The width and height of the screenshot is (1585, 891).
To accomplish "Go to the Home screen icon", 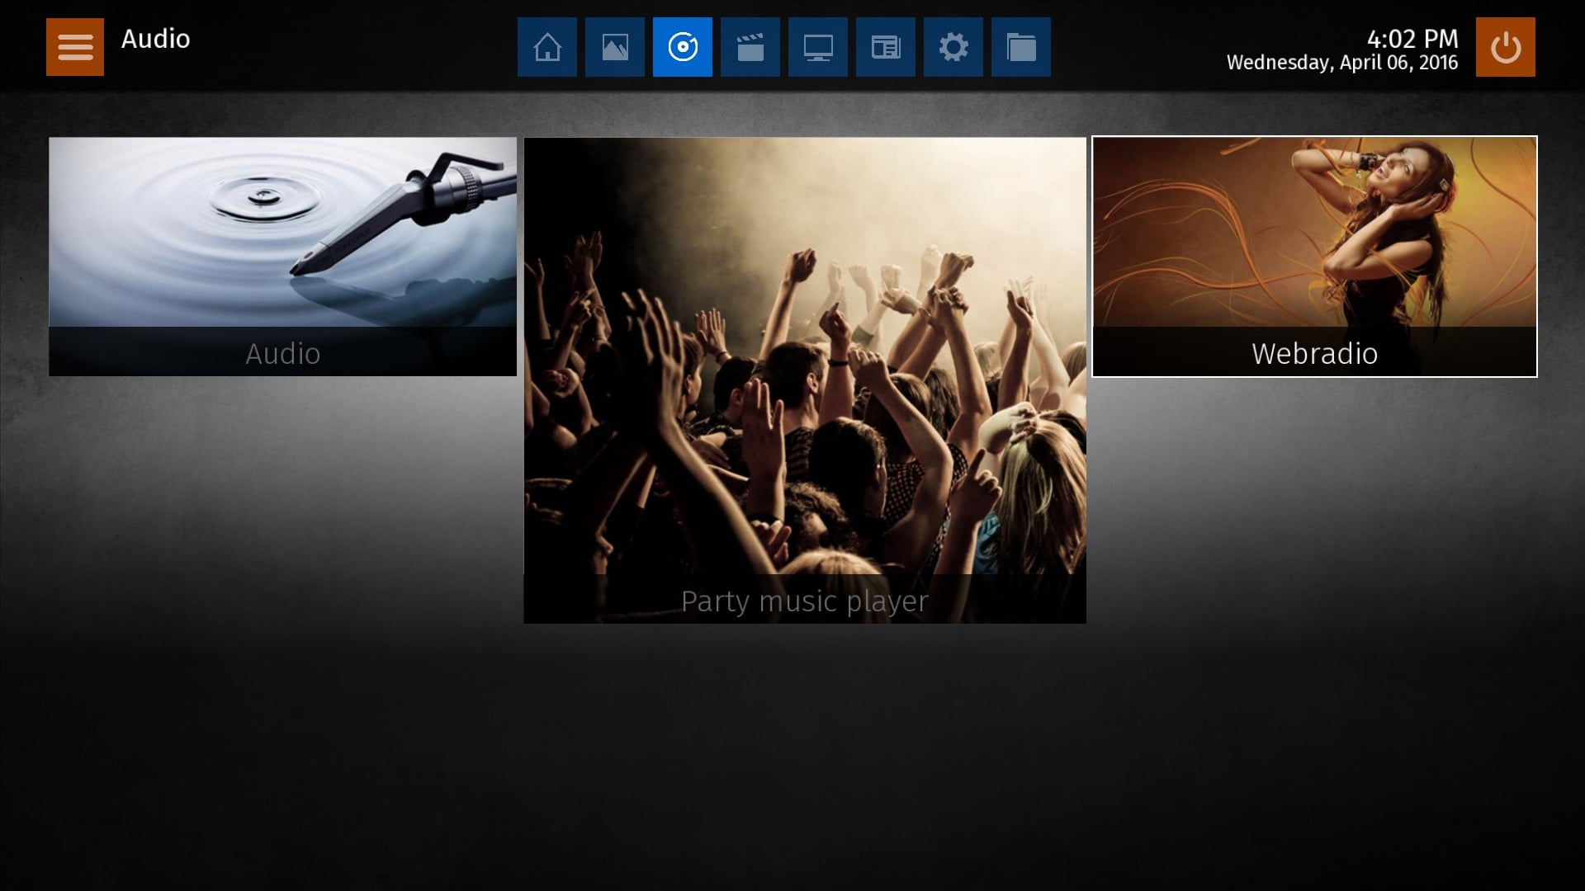I will [546, 47].
